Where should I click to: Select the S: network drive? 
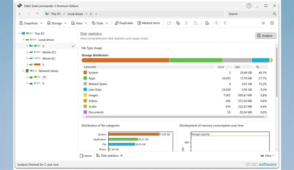click(x=43, y=83)
